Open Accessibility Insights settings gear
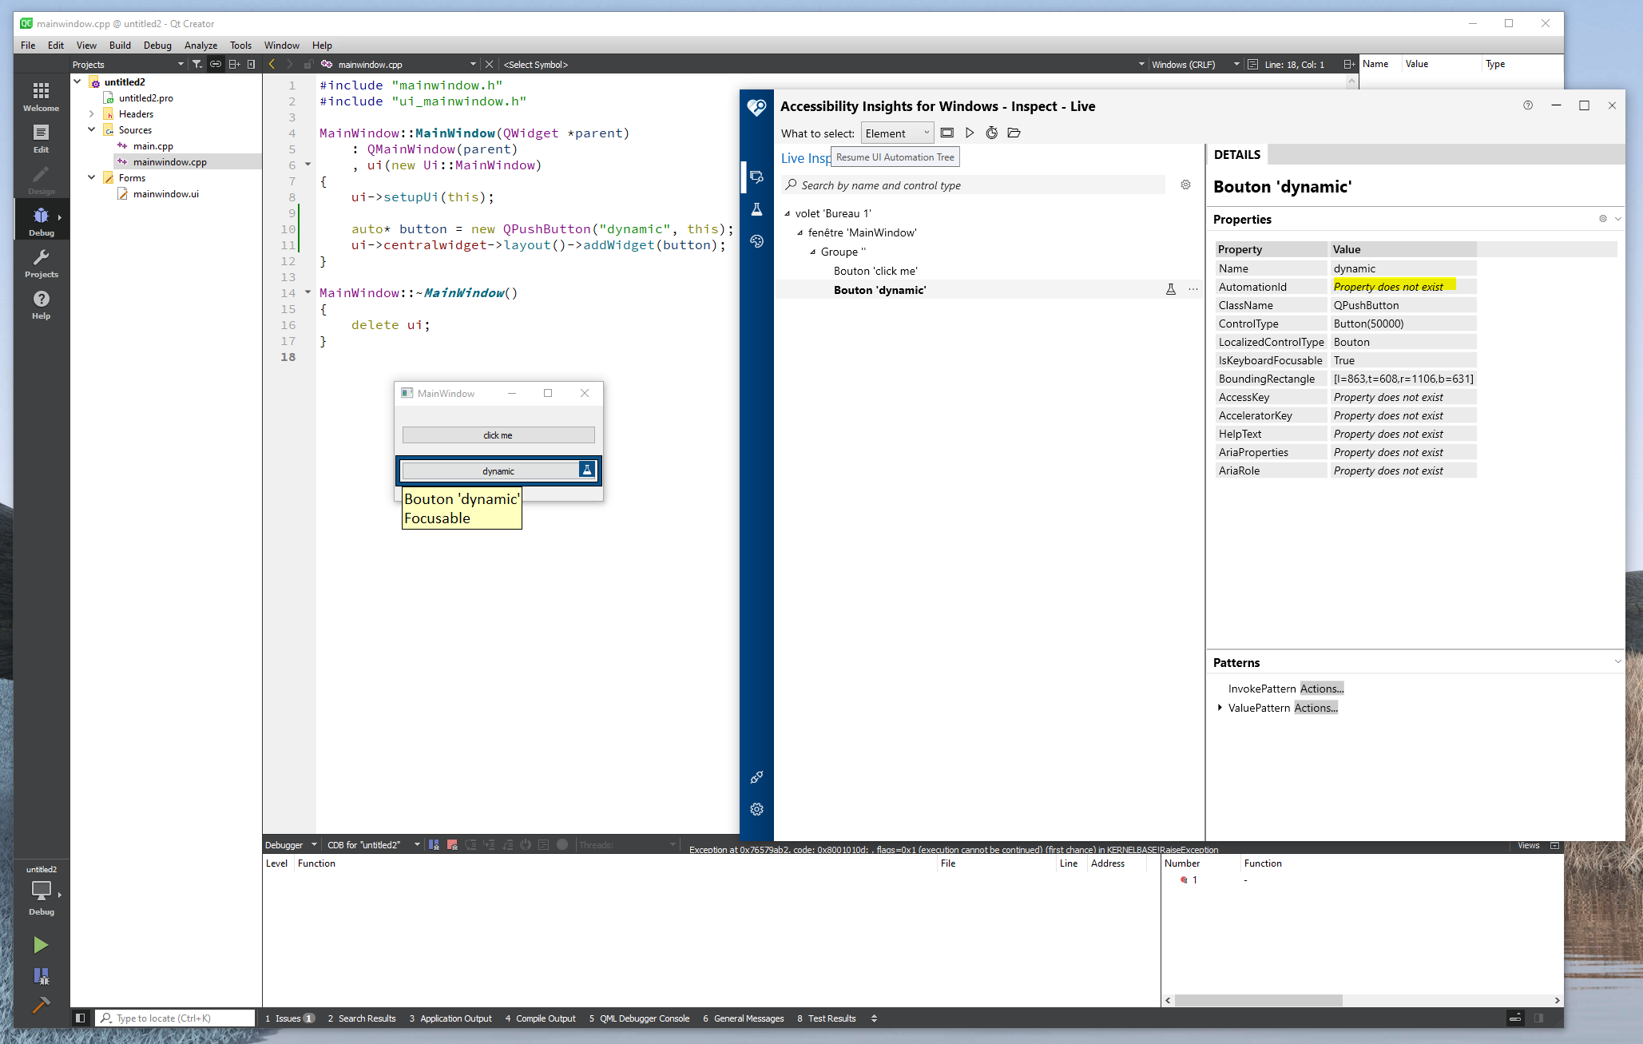 pyautogui.click(x=756, y=809)
